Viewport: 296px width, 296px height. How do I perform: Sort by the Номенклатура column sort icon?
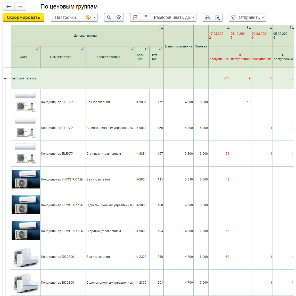tap(83, 49)
